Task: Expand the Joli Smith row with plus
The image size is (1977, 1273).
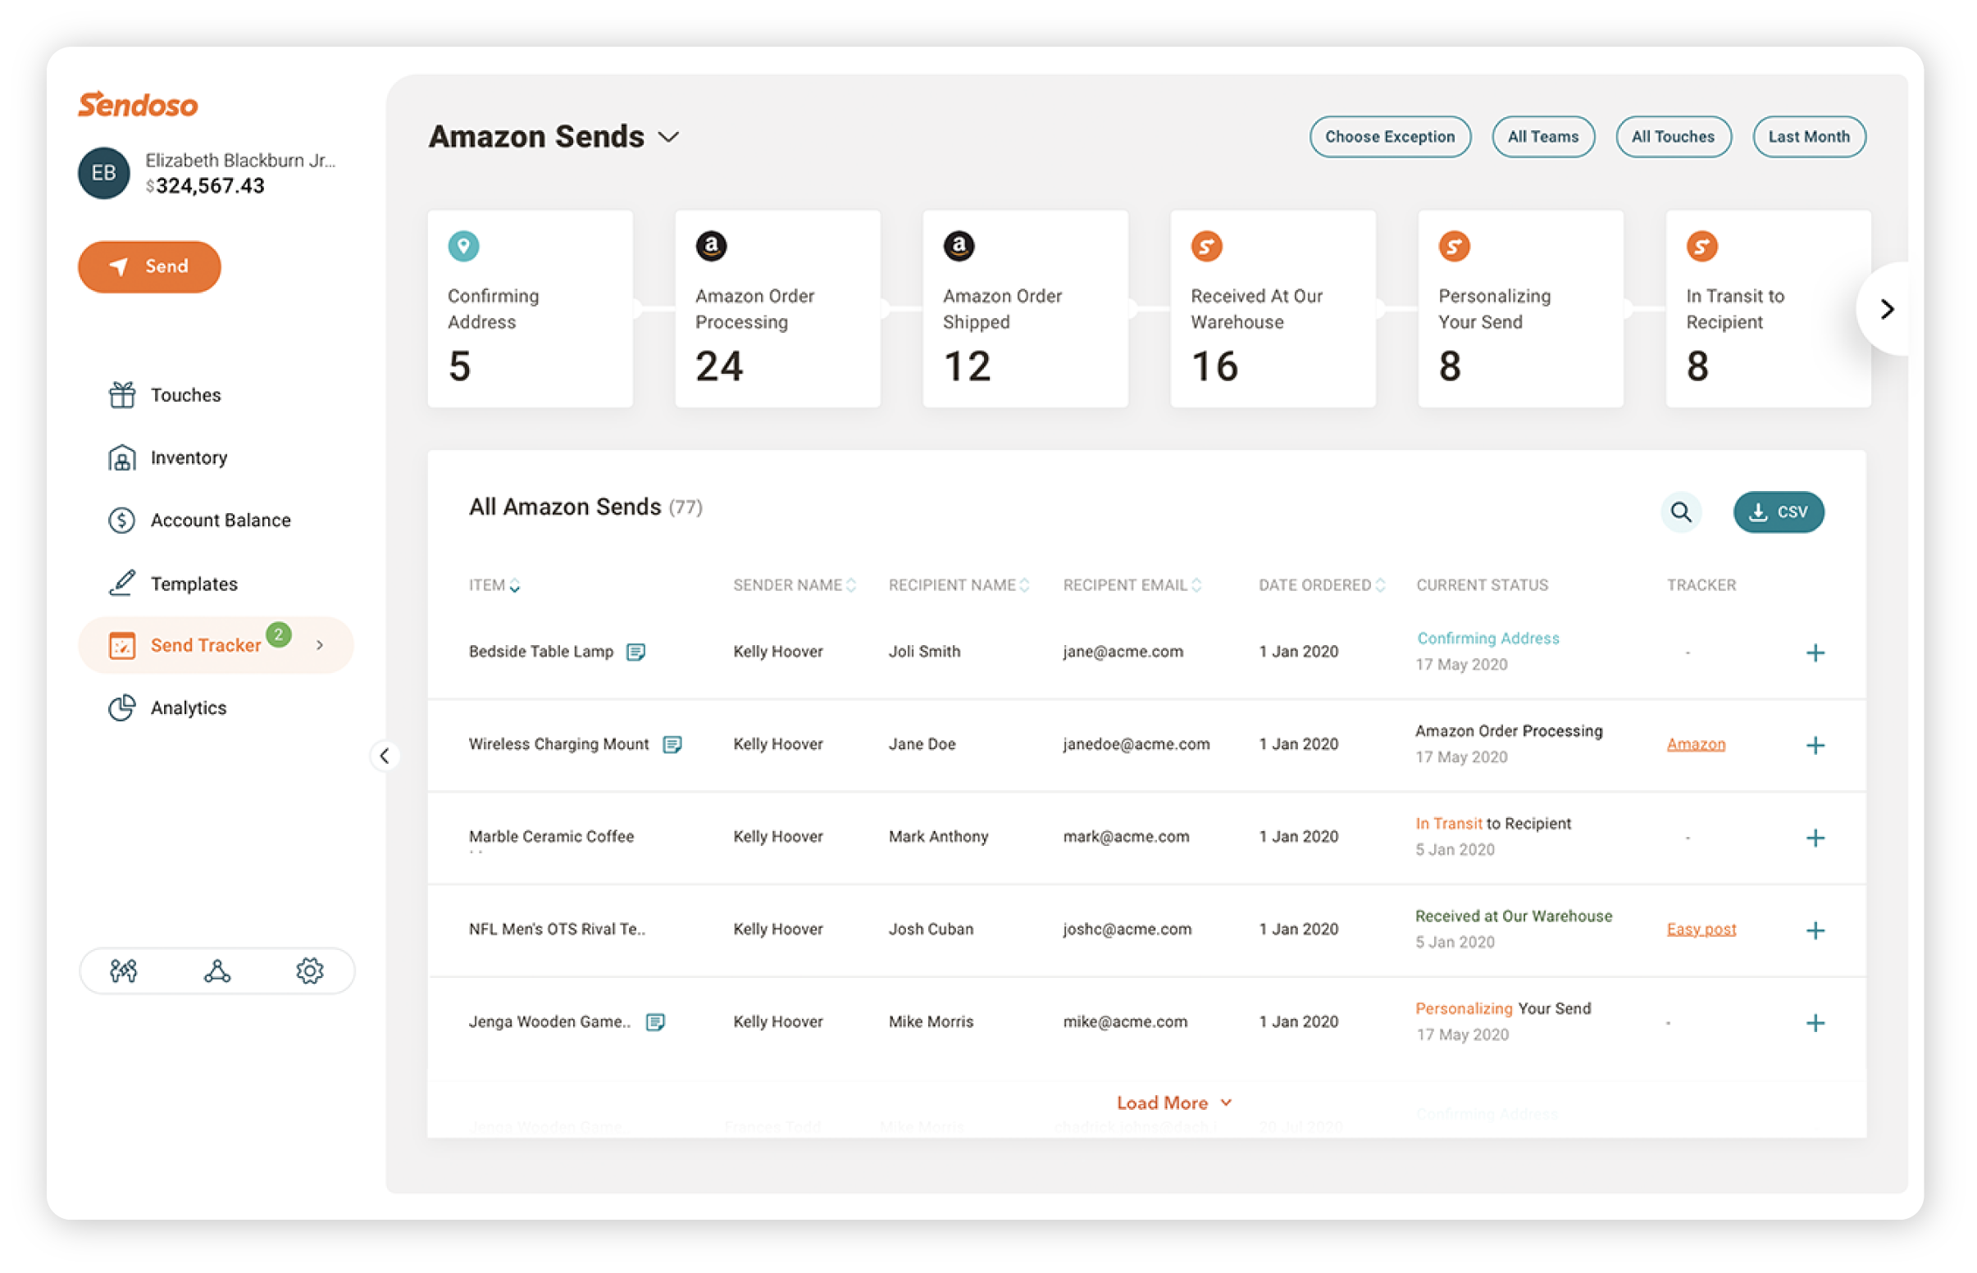Action: pyautogui.click(x=1815, y=653)
